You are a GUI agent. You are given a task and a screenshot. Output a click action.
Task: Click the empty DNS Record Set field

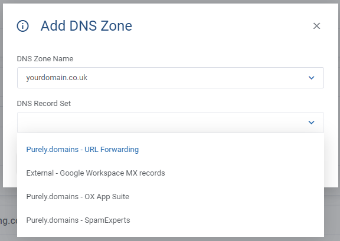[x=171, y=123]
